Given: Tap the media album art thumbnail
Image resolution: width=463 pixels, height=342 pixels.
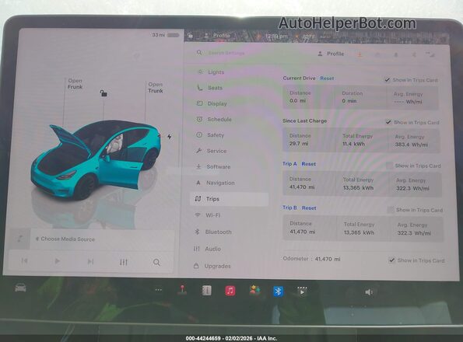Looking at the screenshot, I should pos(19,239).
